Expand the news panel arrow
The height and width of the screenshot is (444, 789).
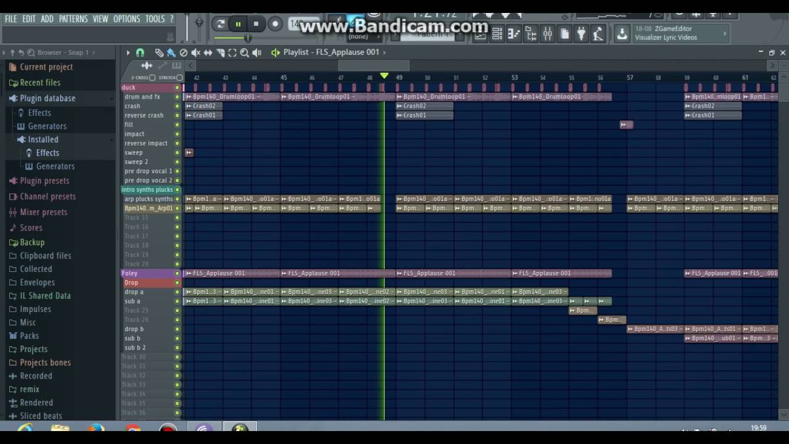(x=725, y=33)
